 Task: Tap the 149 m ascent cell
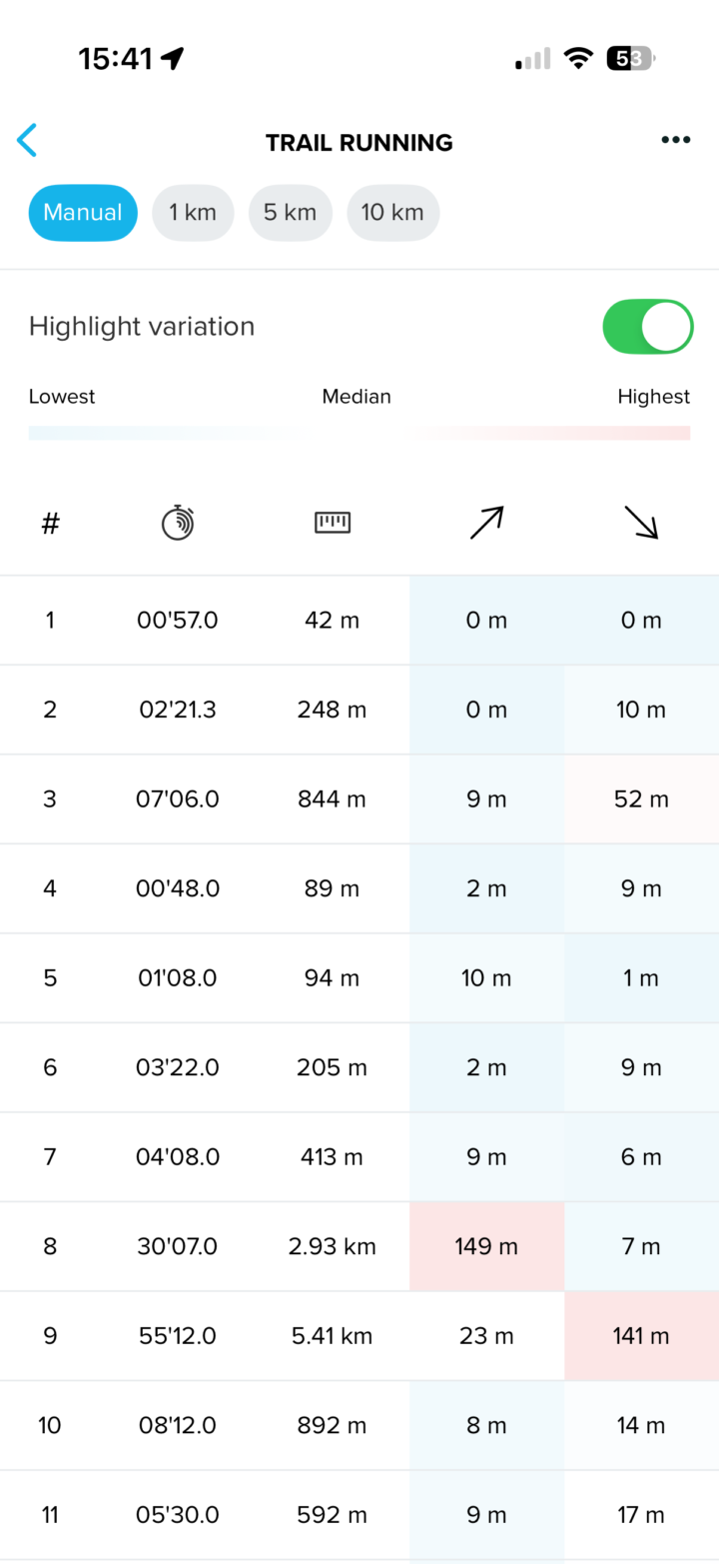tap(486, 1246)
